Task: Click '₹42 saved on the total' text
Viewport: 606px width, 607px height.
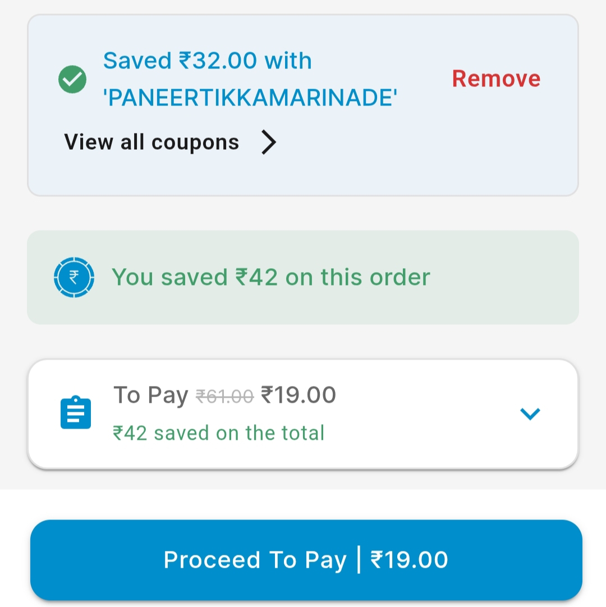Action: 219,433
